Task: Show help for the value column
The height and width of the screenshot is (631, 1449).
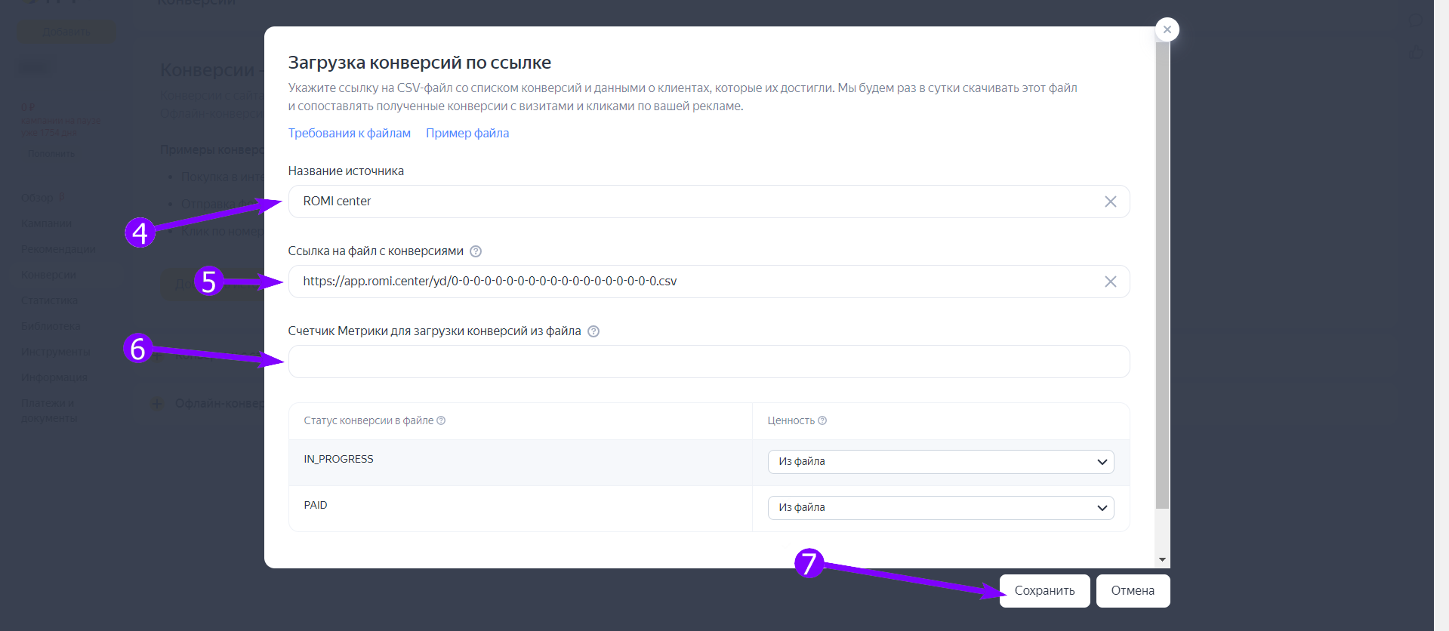Action: point(822,420)
